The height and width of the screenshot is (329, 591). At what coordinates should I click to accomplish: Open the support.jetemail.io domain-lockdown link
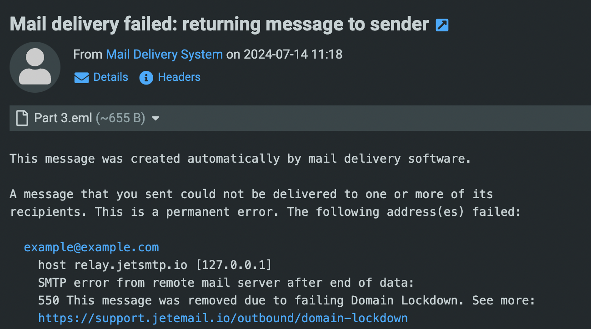223,318
